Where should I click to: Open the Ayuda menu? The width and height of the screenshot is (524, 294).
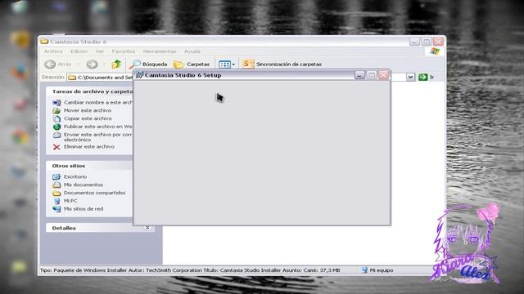point(192,51)
